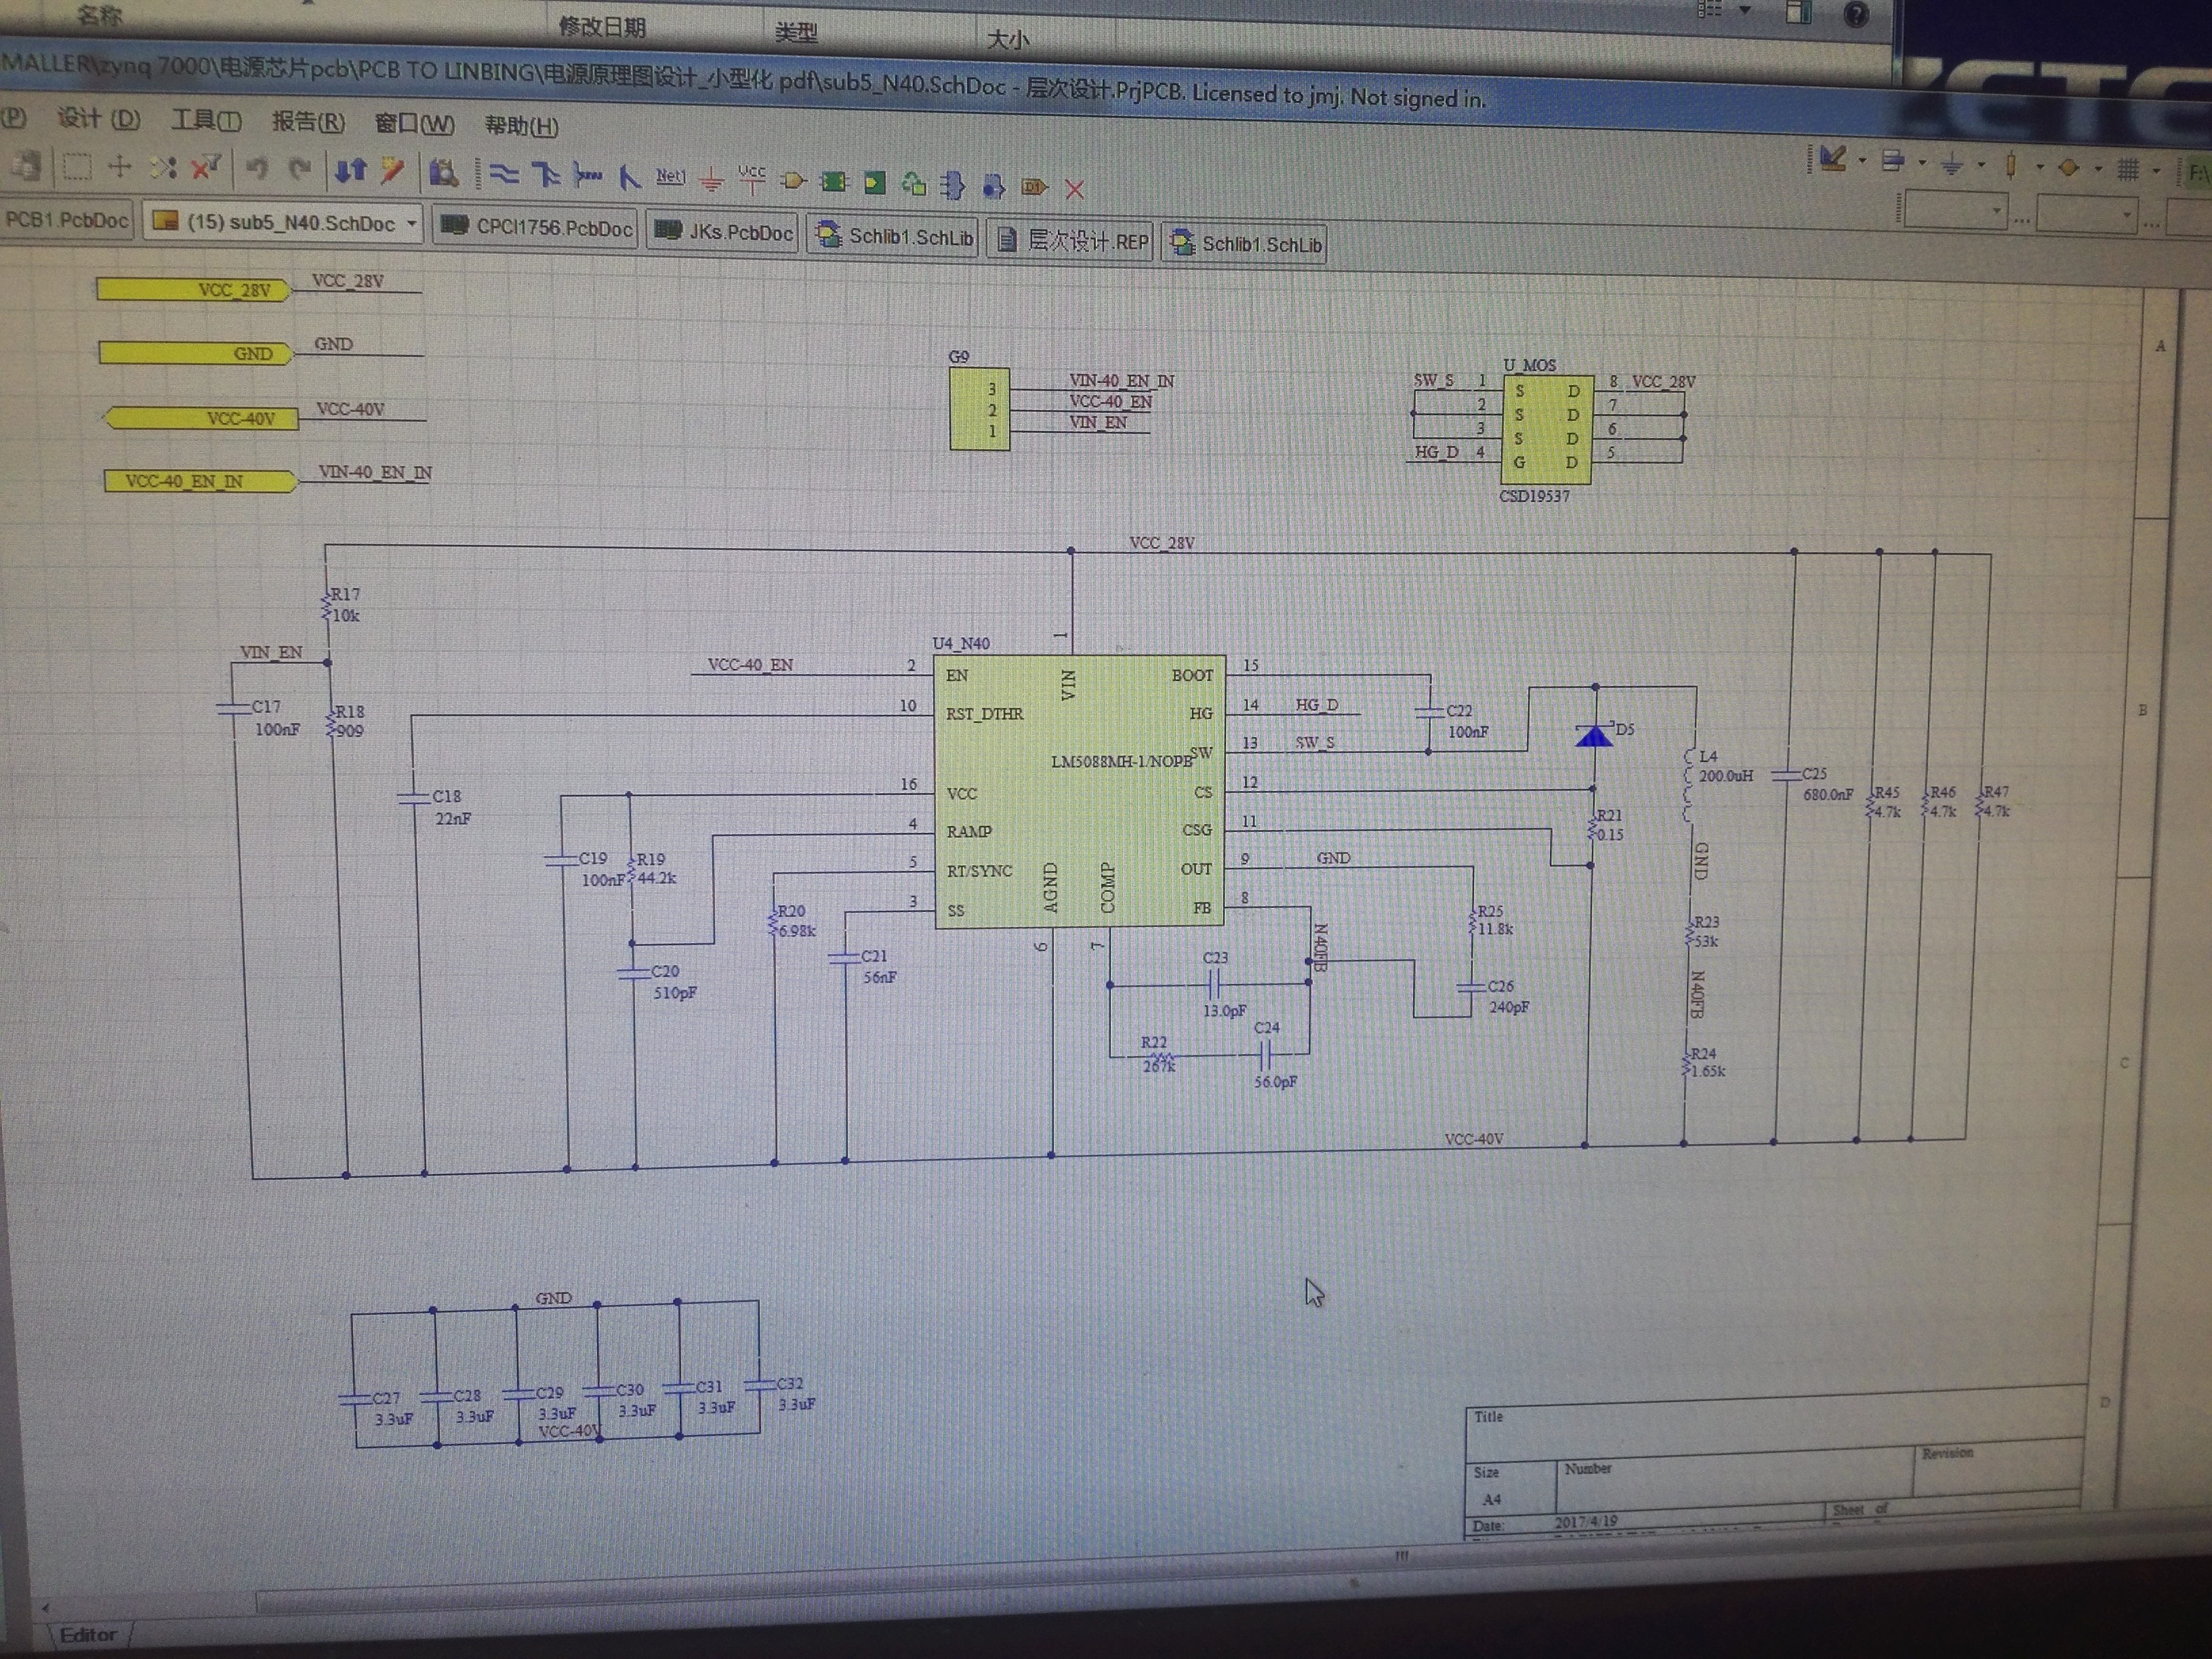Screen dimensions: 2212x1659
Task: Expand the grid settings dropdown arrow
Action: (2156, 170)
